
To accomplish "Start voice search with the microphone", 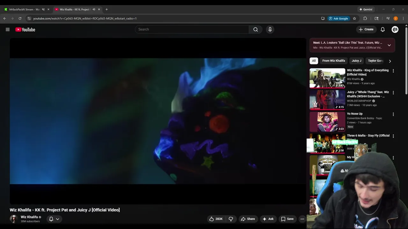I will tap(270, 30).
